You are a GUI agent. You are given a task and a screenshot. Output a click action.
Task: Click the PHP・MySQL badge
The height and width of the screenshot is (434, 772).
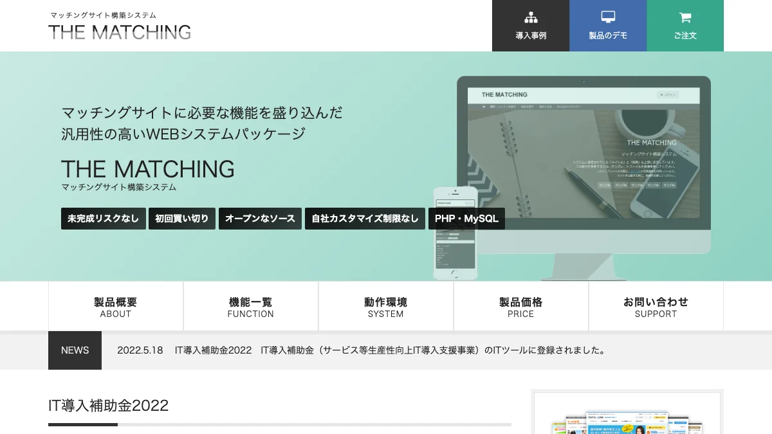click(x=466, y=219)
